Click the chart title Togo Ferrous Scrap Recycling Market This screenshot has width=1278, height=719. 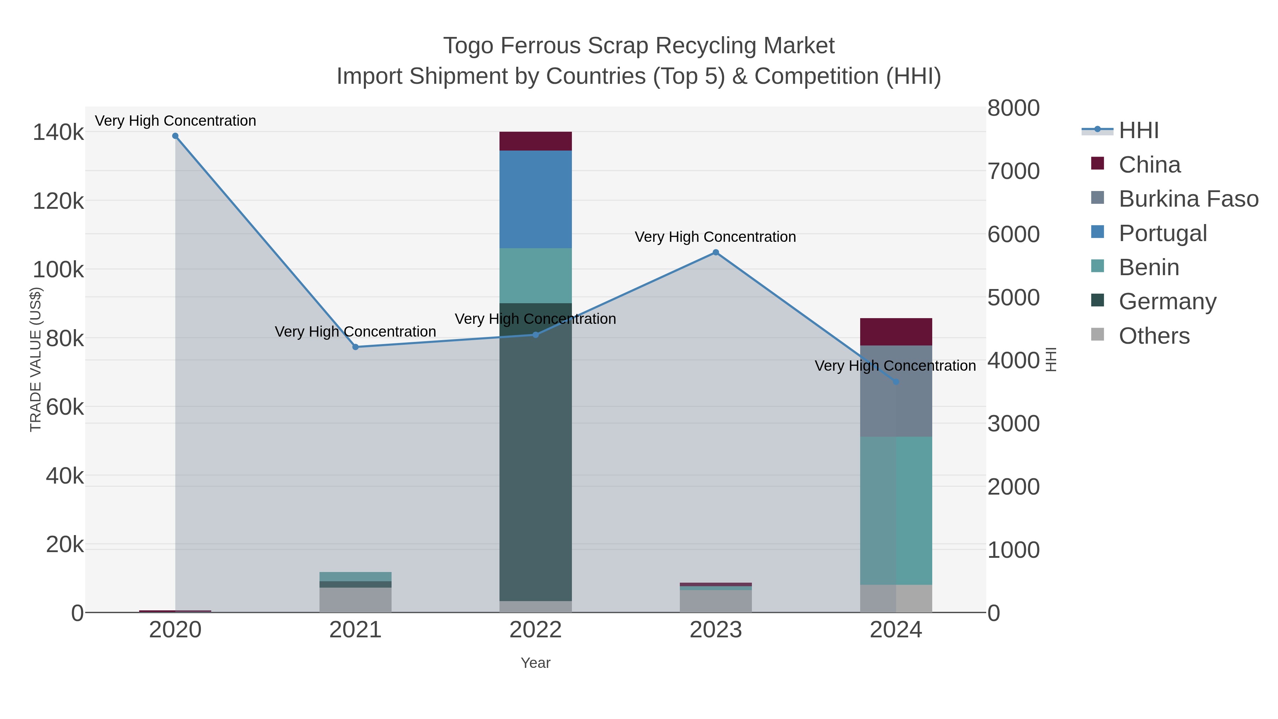click(639, 46)
